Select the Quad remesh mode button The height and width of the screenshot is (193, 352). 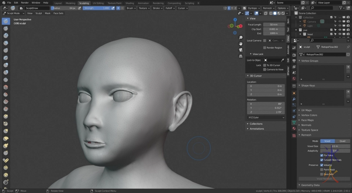(342, 141)
